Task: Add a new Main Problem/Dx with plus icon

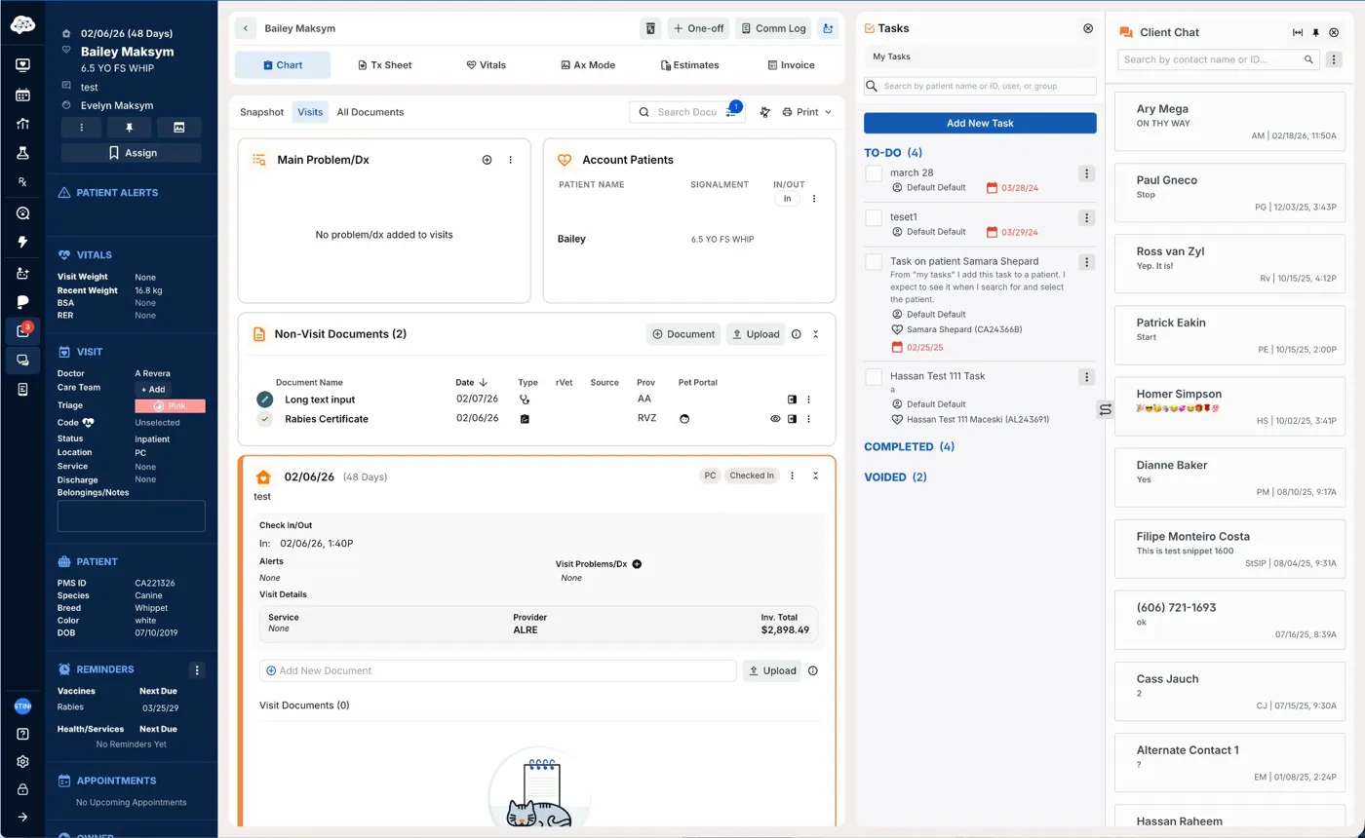Action: 487,160
